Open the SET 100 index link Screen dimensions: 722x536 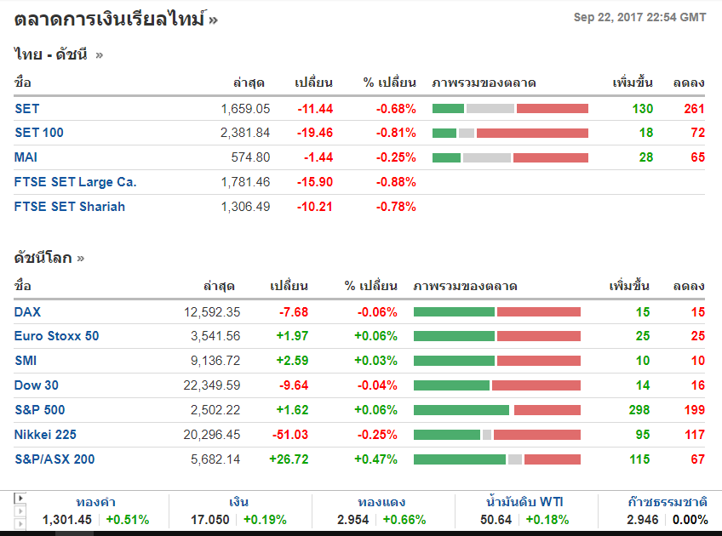[x=39, y=133]
